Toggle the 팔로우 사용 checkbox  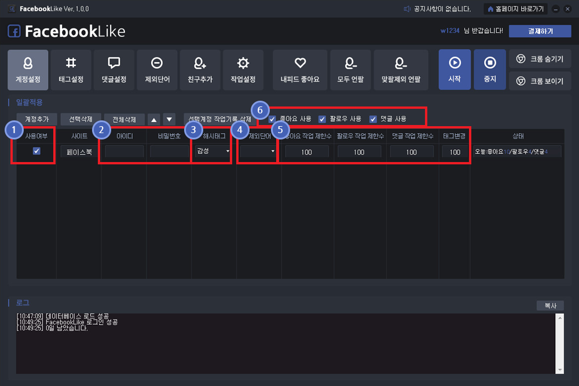click(322, 119)
